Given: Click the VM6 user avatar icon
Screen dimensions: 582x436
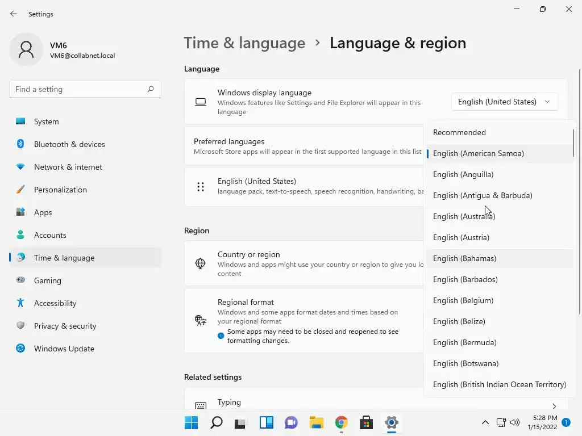Looking at the screenshot, I should (x=26, y=49).
